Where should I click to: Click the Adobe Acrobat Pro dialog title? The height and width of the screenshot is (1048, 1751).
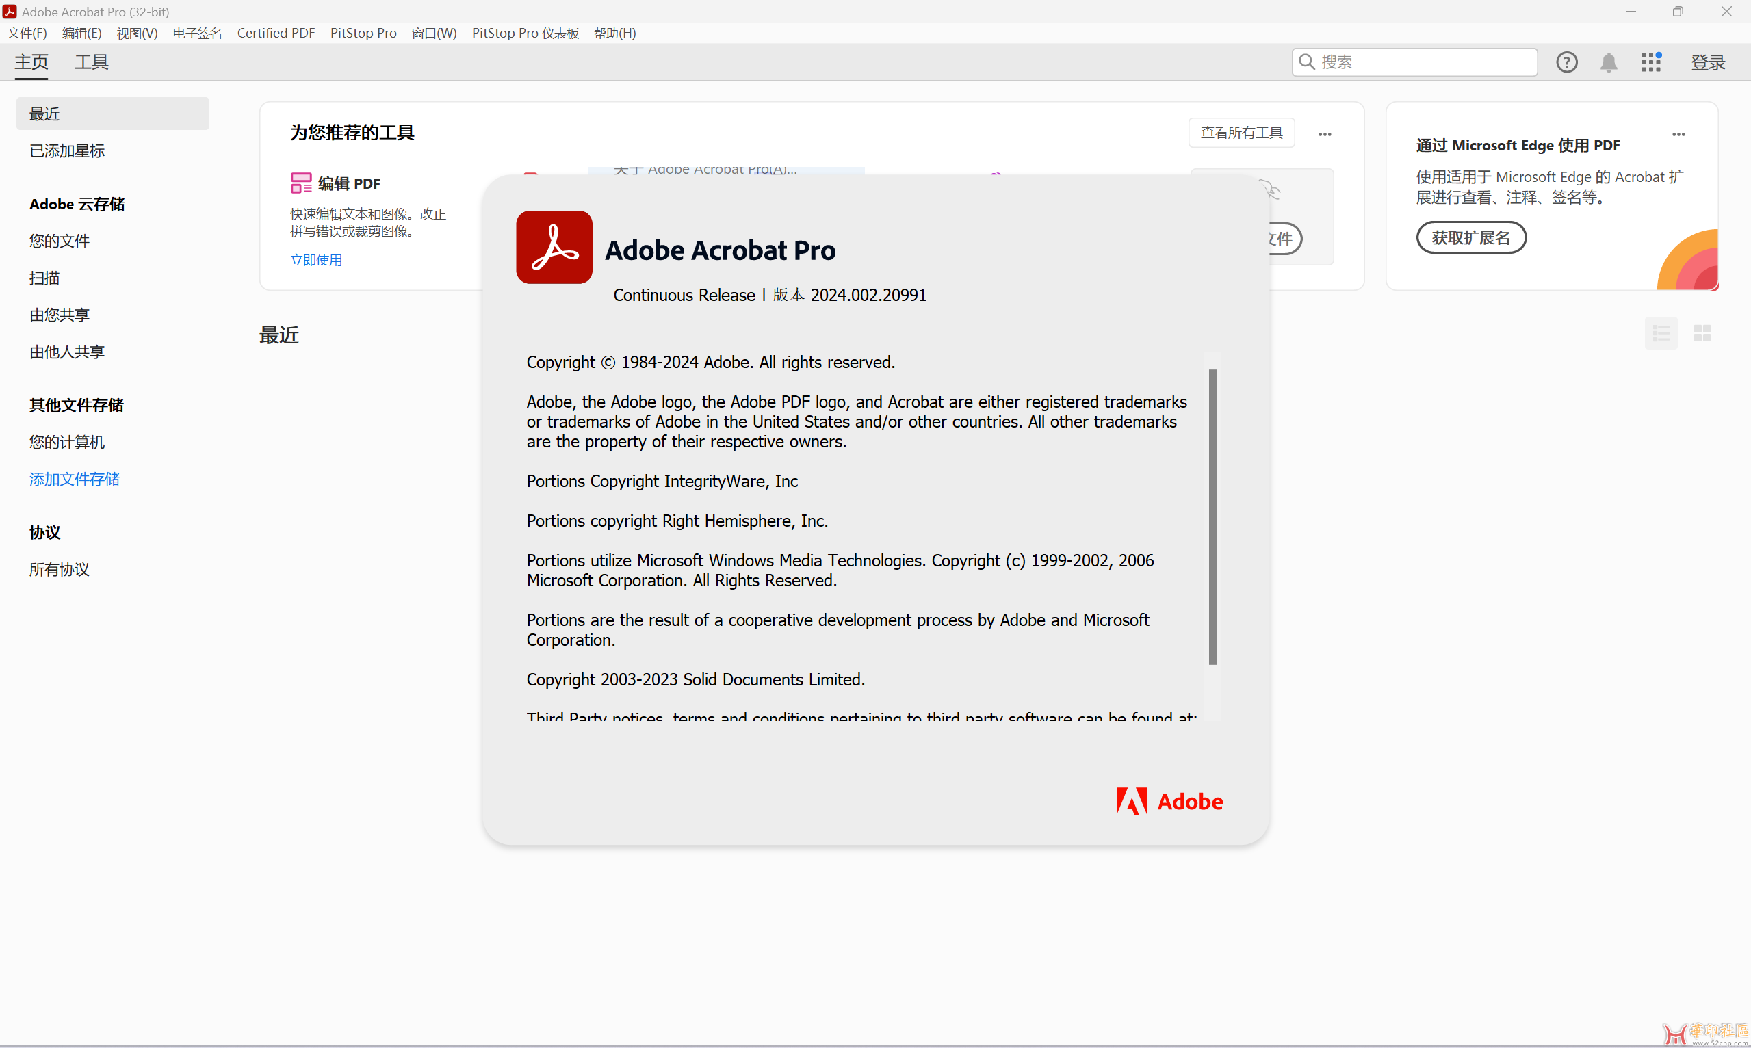(720, 250)
